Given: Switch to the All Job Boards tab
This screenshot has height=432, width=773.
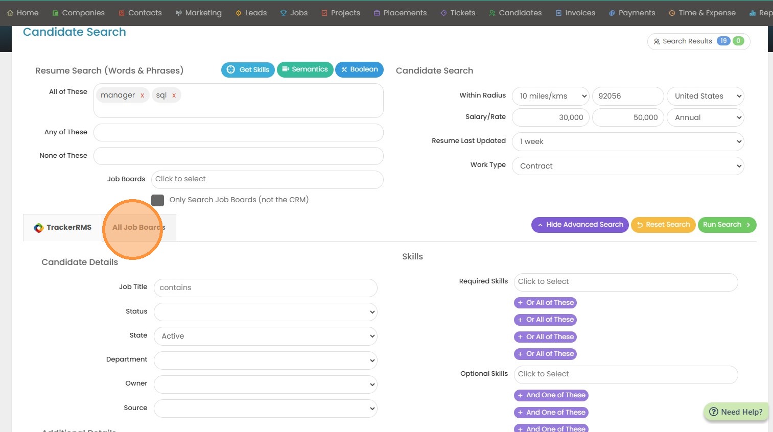Looking at the screenshot, I should [x=138, y=227].
